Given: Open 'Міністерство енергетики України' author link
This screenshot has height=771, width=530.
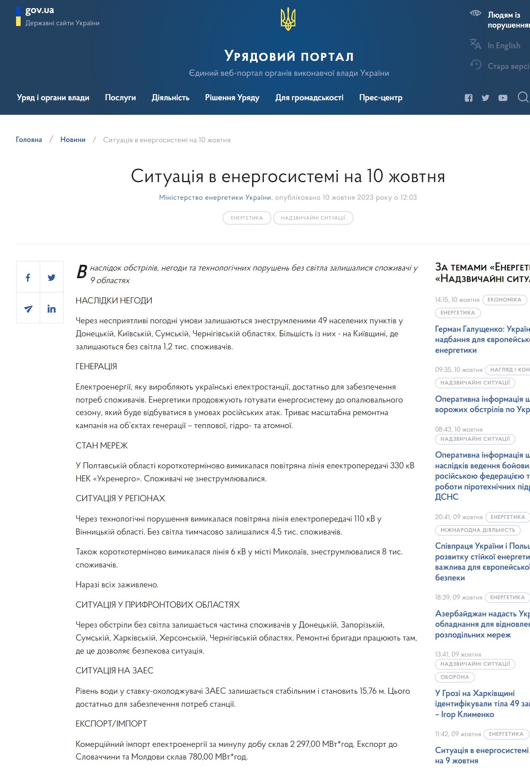Looking at the screenshot, I should [215, 197].
